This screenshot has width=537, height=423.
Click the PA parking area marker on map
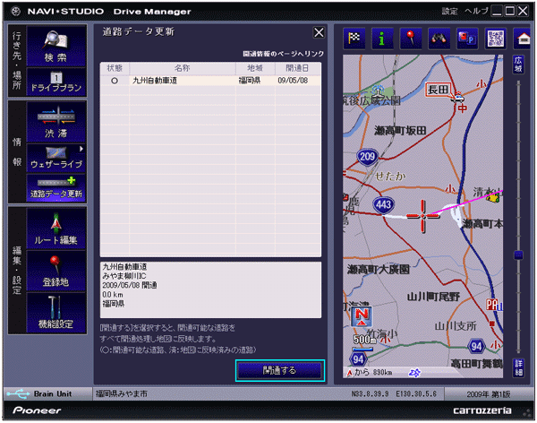point(492,304)
